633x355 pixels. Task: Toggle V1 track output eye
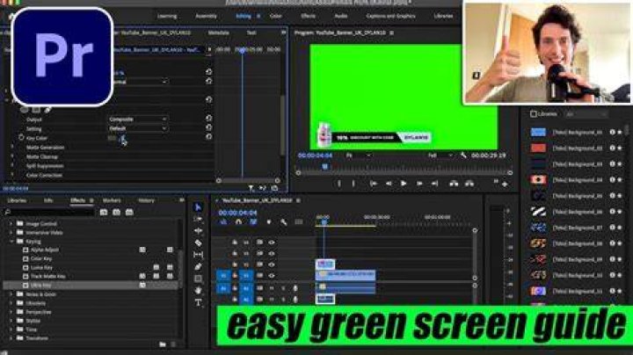point(272,276)
